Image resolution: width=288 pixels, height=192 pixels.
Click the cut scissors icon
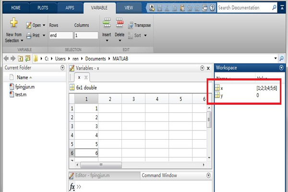167,8
